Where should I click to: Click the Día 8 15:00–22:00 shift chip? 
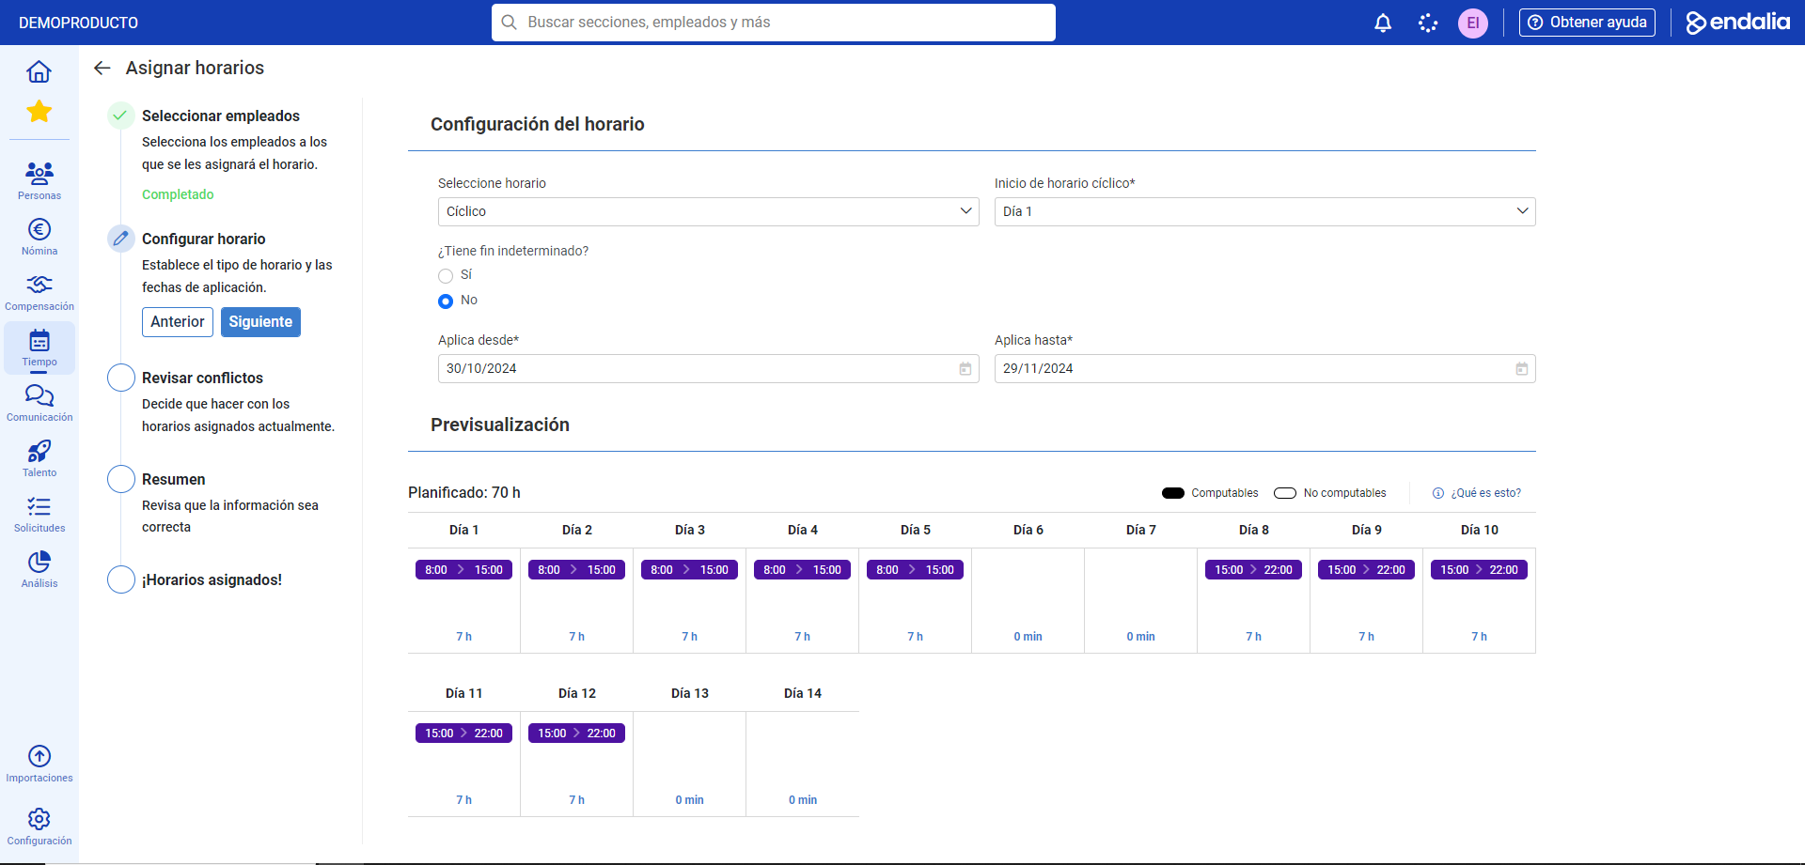pos(1254,570)
